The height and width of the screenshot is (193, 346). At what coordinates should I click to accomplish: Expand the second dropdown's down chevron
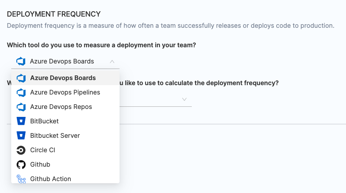point(184,99)
